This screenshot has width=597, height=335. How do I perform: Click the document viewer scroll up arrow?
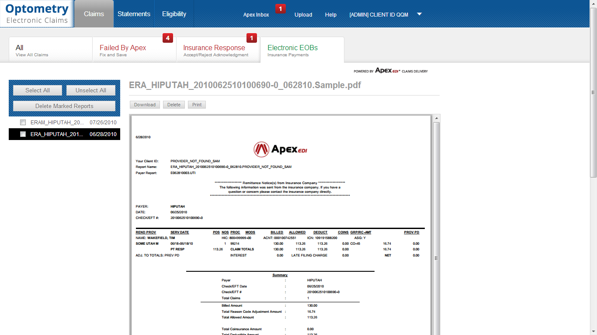click(x=437, y=118)
